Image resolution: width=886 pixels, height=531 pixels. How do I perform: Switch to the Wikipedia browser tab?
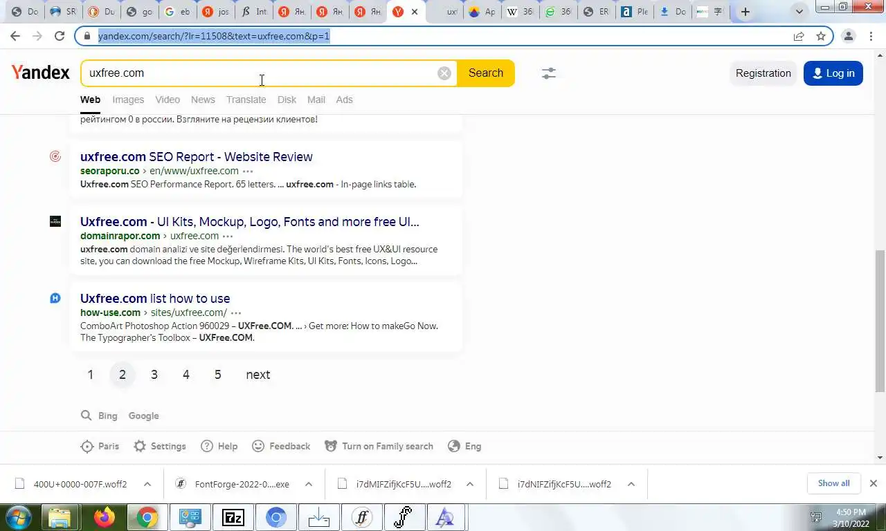point(520,12)
